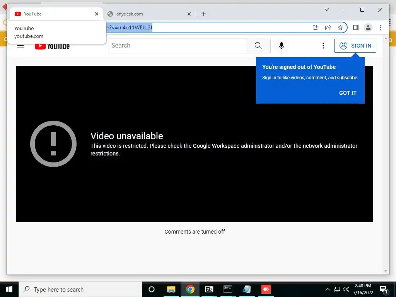Click the YouTube logo
The width and height of the screenshot is (396, 297).
point(52,46)
